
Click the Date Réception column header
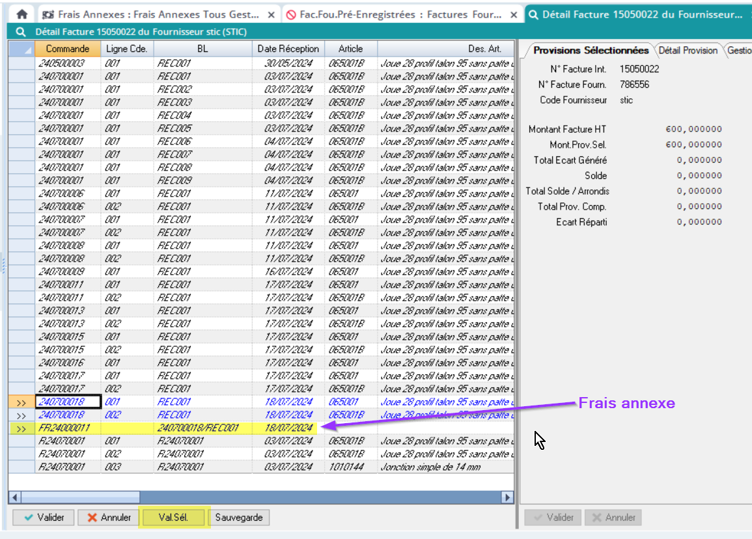288,49
